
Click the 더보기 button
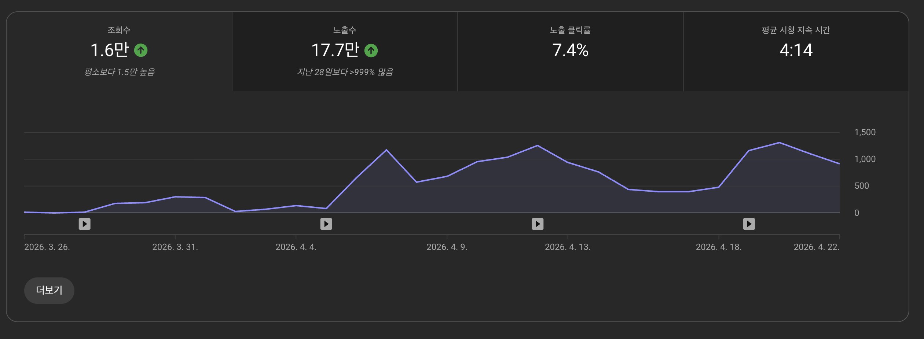tap(49, 290)
